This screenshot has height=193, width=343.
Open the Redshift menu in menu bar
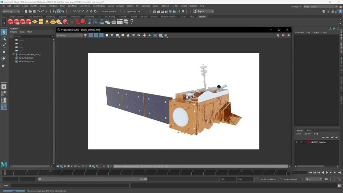point(193,6)
